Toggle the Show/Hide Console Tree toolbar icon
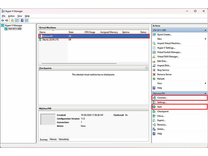This screenshot has width=208, height=156. (17, 21)
